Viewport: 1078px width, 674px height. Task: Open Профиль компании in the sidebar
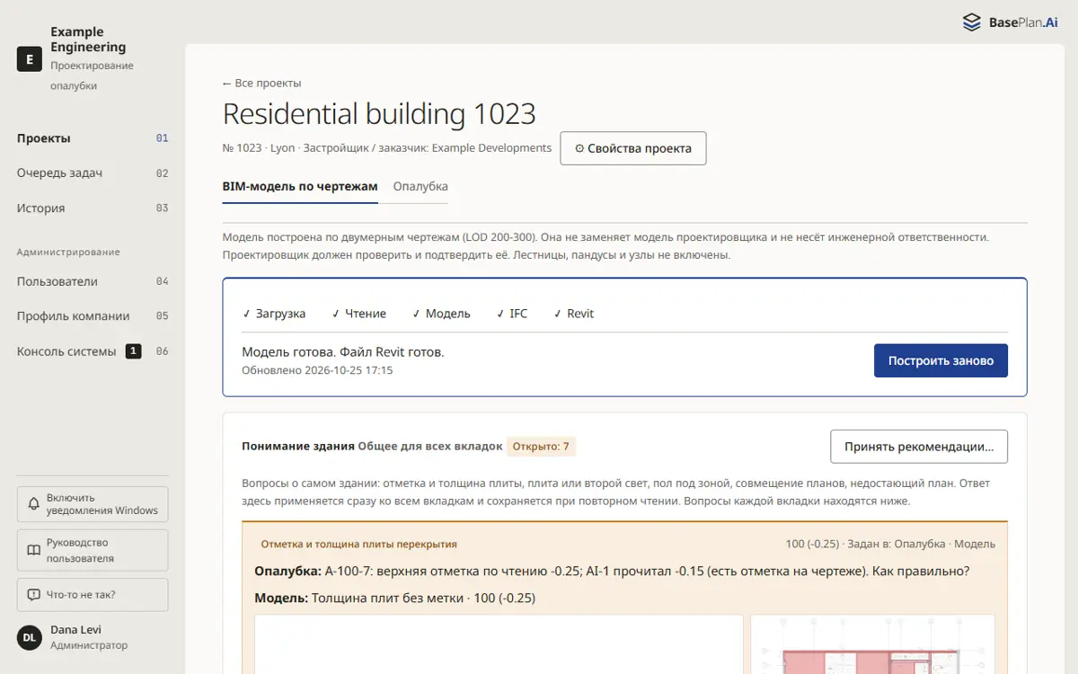(93, 316)
